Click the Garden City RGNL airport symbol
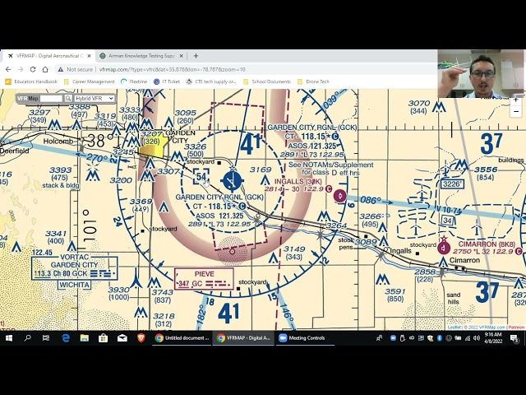526x395 pixels. (232, 180)
